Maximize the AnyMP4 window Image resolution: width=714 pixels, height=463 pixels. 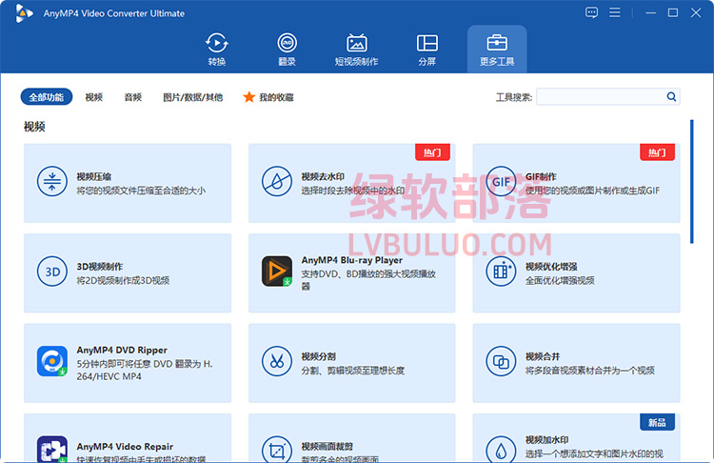click(672, 12)
